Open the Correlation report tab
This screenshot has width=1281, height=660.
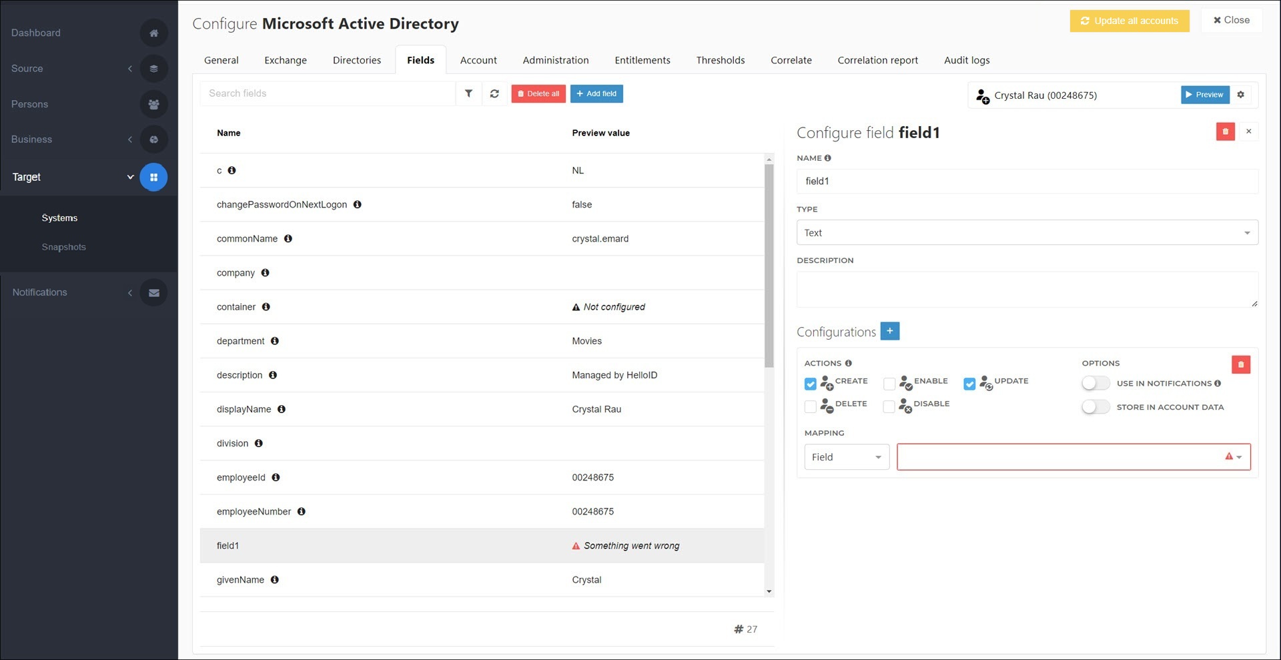[x=877, y=60]
